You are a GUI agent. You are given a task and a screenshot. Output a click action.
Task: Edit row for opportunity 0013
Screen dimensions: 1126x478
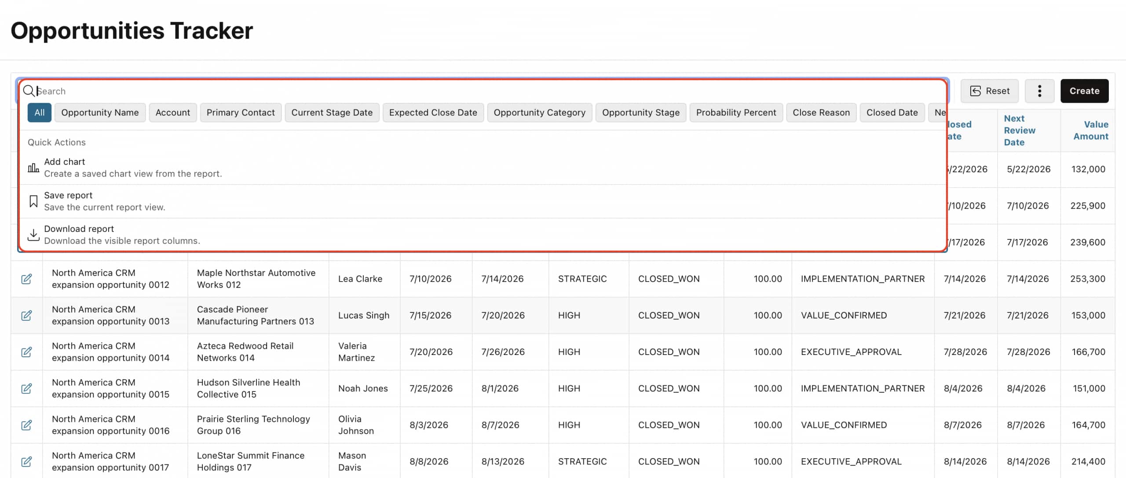26,315
